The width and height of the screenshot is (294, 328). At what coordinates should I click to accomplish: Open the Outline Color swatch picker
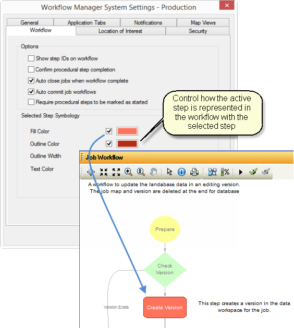point(127,144)
